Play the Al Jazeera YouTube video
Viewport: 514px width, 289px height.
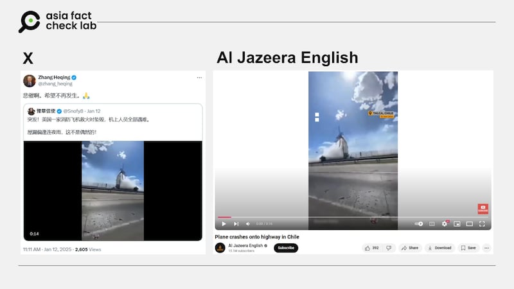[224, 223]
